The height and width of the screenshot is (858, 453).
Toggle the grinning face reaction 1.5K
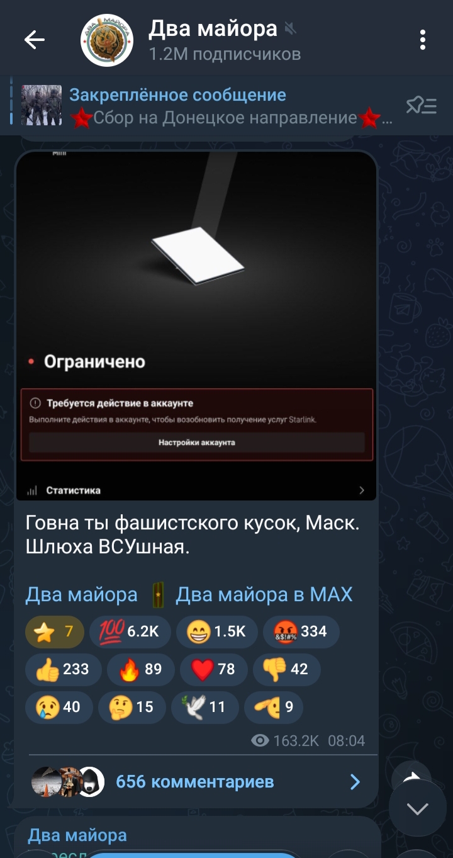point(216,631)
